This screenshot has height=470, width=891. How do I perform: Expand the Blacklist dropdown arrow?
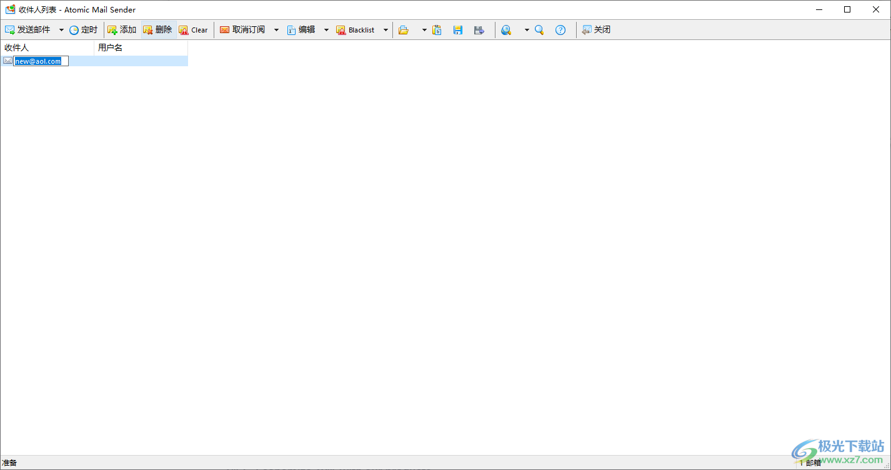(386, 30)
